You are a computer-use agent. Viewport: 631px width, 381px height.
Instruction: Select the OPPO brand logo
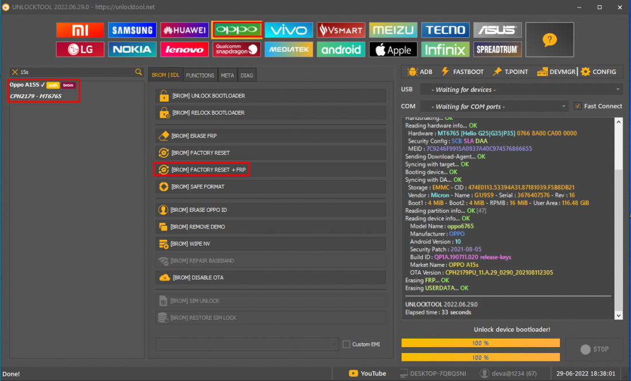(x=236, y=30)
